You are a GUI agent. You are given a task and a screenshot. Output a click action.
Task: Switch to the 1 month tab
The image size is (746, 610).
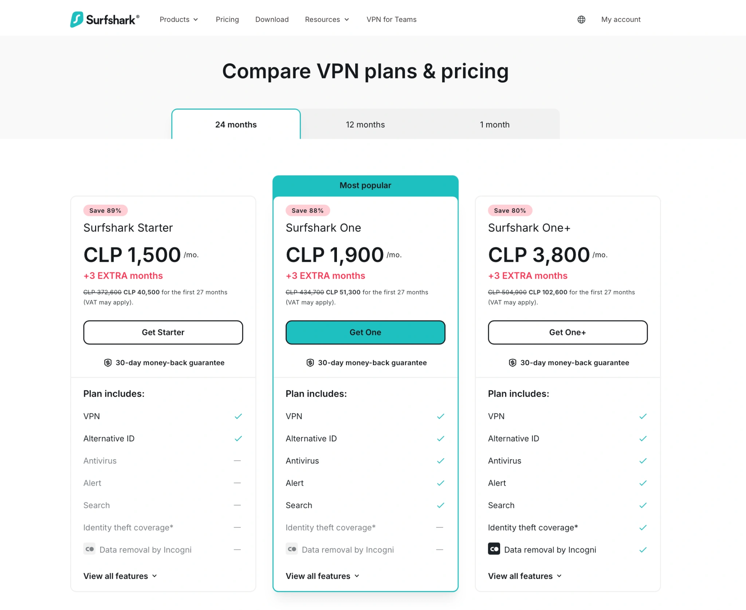click(495, 124)
